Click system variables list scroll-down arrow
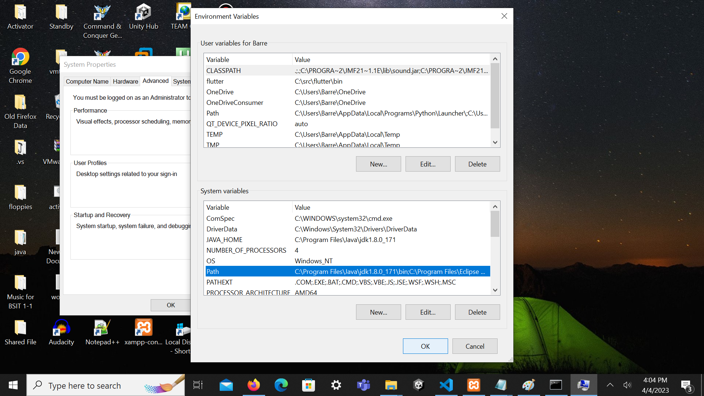This screenshot has width=704, height=396. pos(495,290)
